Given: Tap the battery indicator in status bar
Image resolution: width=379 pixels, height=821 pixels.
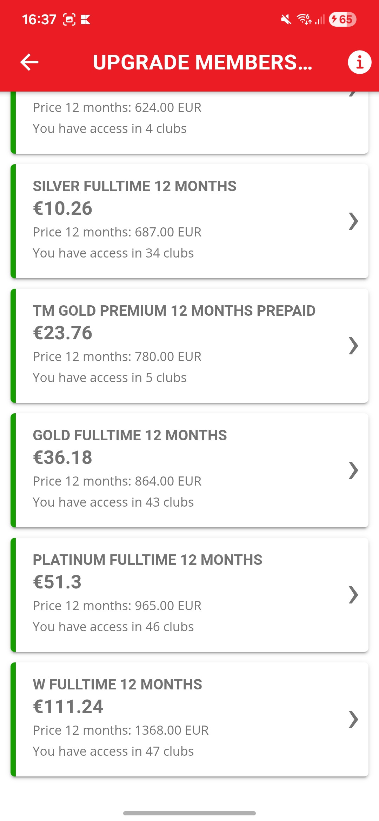Looking at the screenshot, I should click(342, 19).
